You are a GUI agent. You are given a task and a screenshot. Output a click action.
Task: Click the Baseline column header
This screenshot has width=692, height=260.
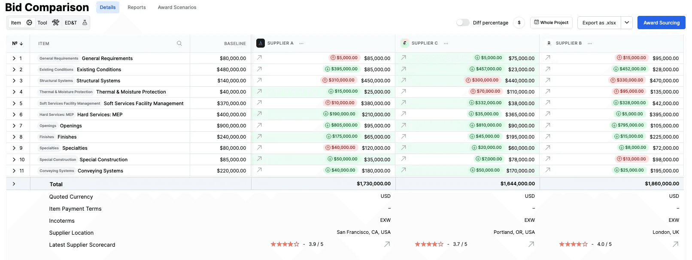click(x=235, y=44)
